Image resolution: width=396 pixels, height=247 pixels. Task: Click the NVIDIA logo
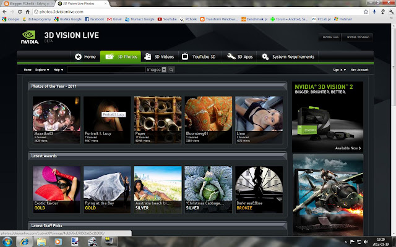30,37
